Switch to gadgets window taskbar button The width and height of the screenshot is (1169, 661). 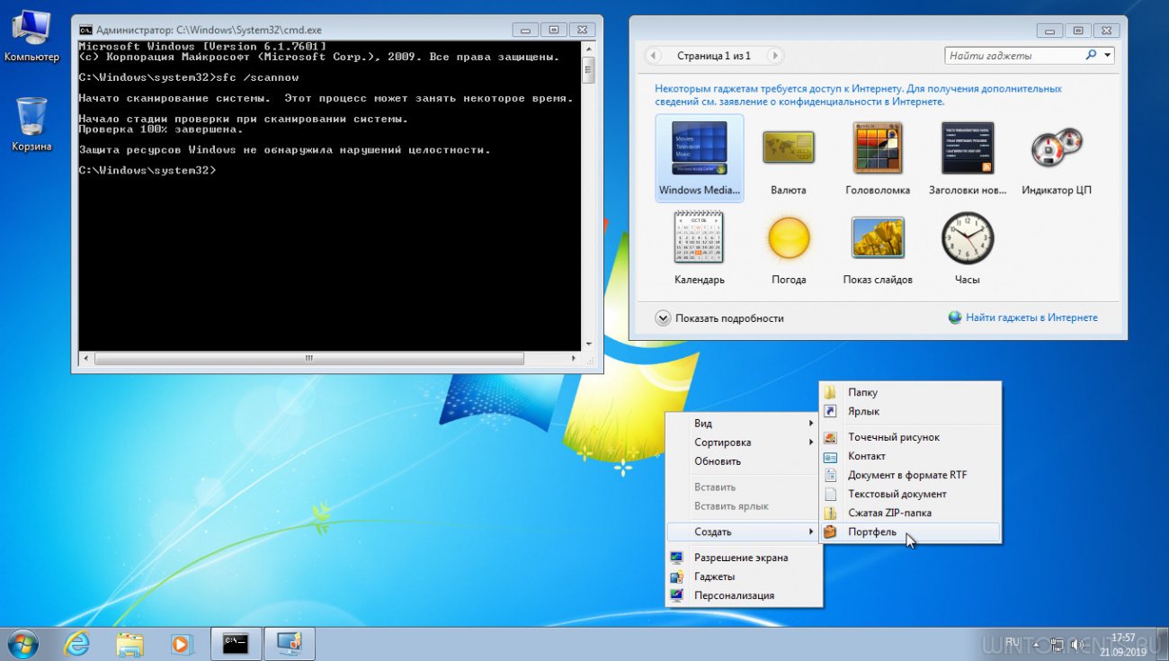click(x=289, y=644)
